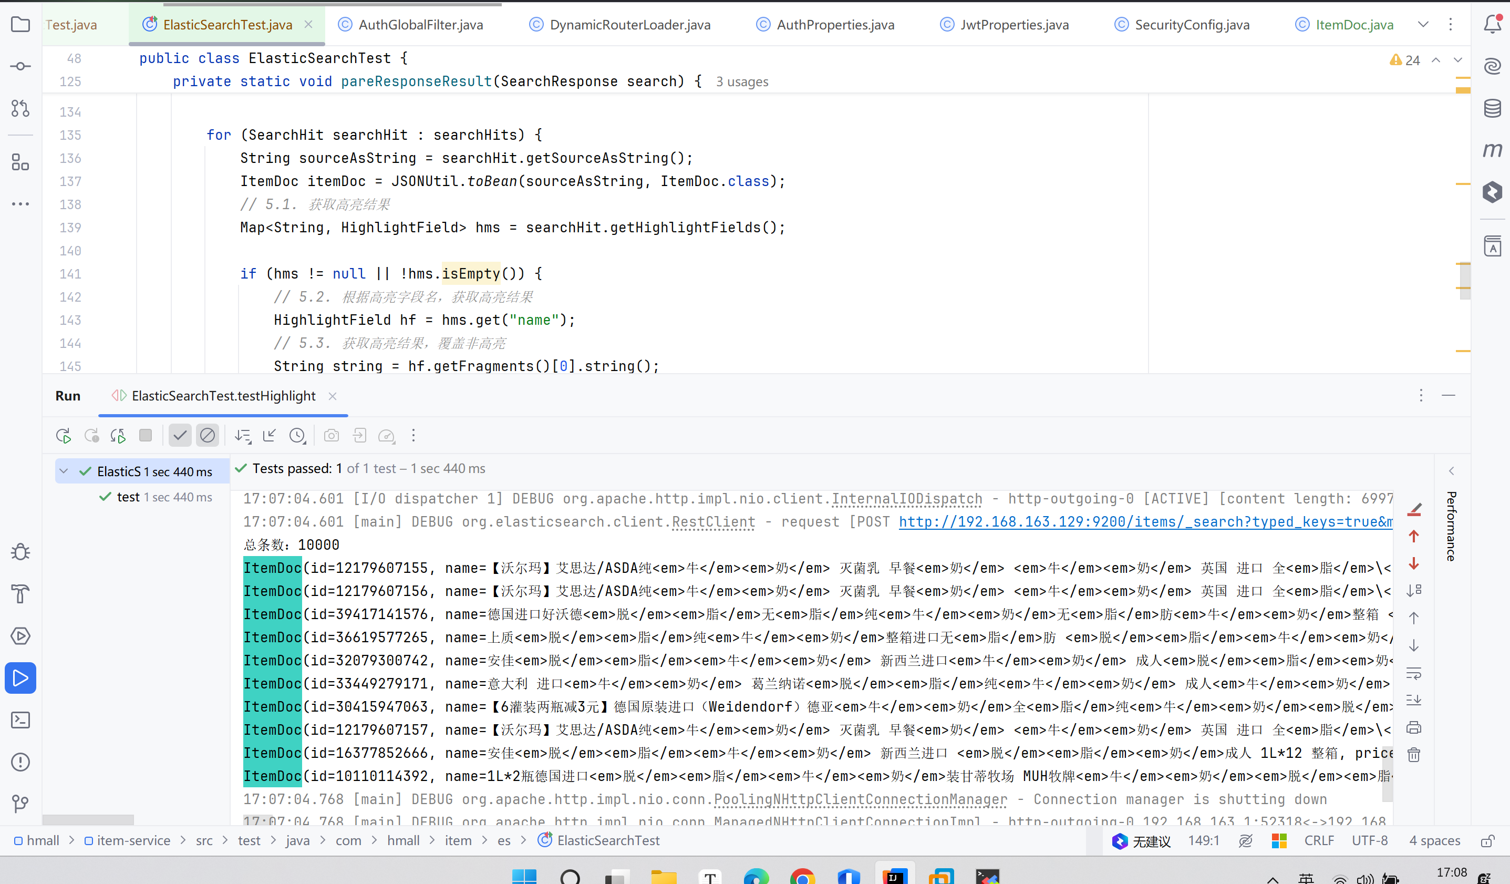The height and width of the screenshot is (884, 1510).
Task: Toggle Show Ignored tests filter
Action: pyautogui.click(x=208, y=436)
